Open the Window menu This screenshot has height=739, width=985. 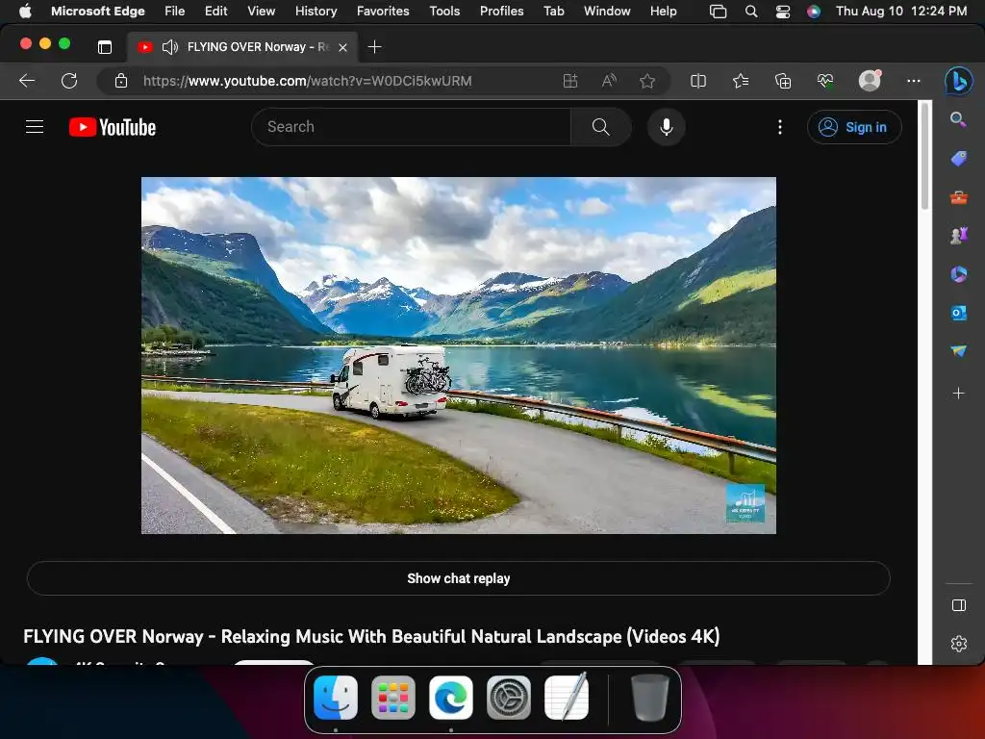(607, 11)
